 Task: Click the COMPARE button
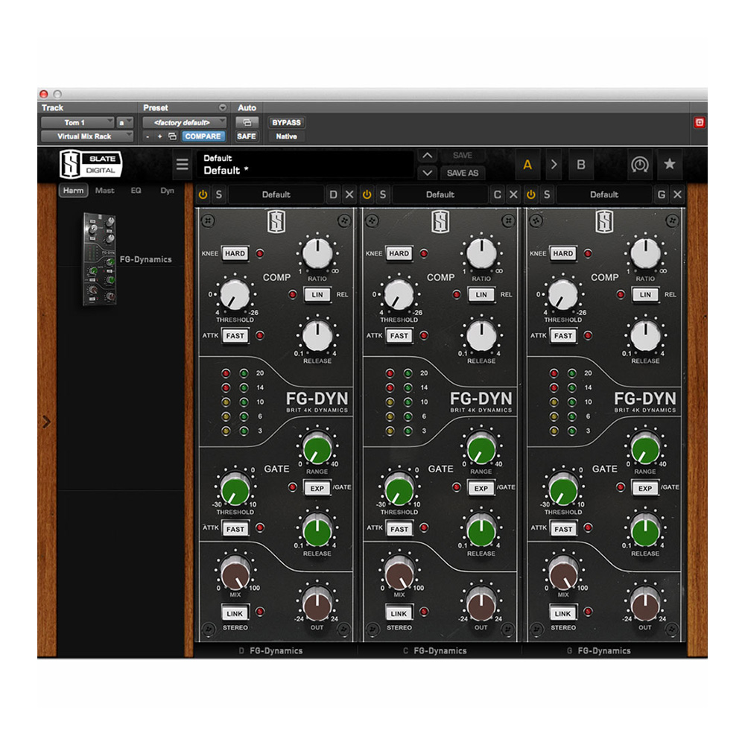pyautogui.click(x=203, y=136)
